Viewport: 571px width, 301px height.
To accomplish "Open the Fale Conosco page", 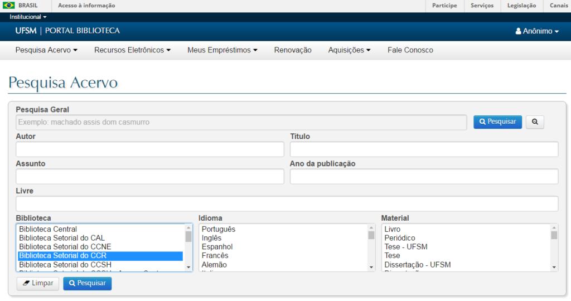I will coord(410,50).
